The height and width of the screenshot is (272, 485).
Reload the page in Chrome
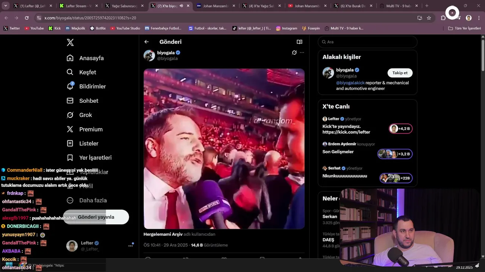[x=27, y=18]
